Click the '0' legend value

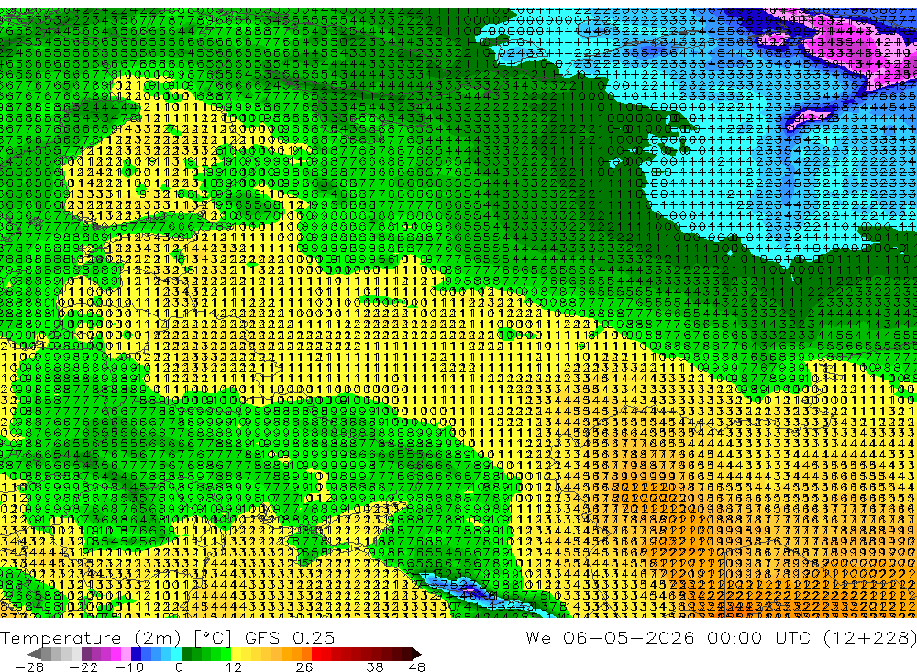179,667
